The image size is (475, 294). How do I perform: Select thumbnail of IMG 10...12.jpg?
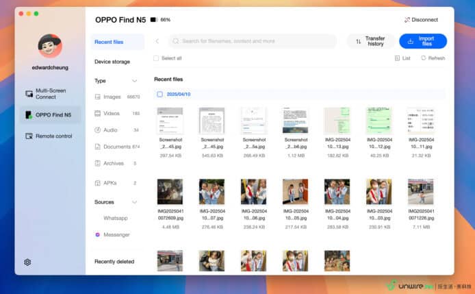point(379,121)
